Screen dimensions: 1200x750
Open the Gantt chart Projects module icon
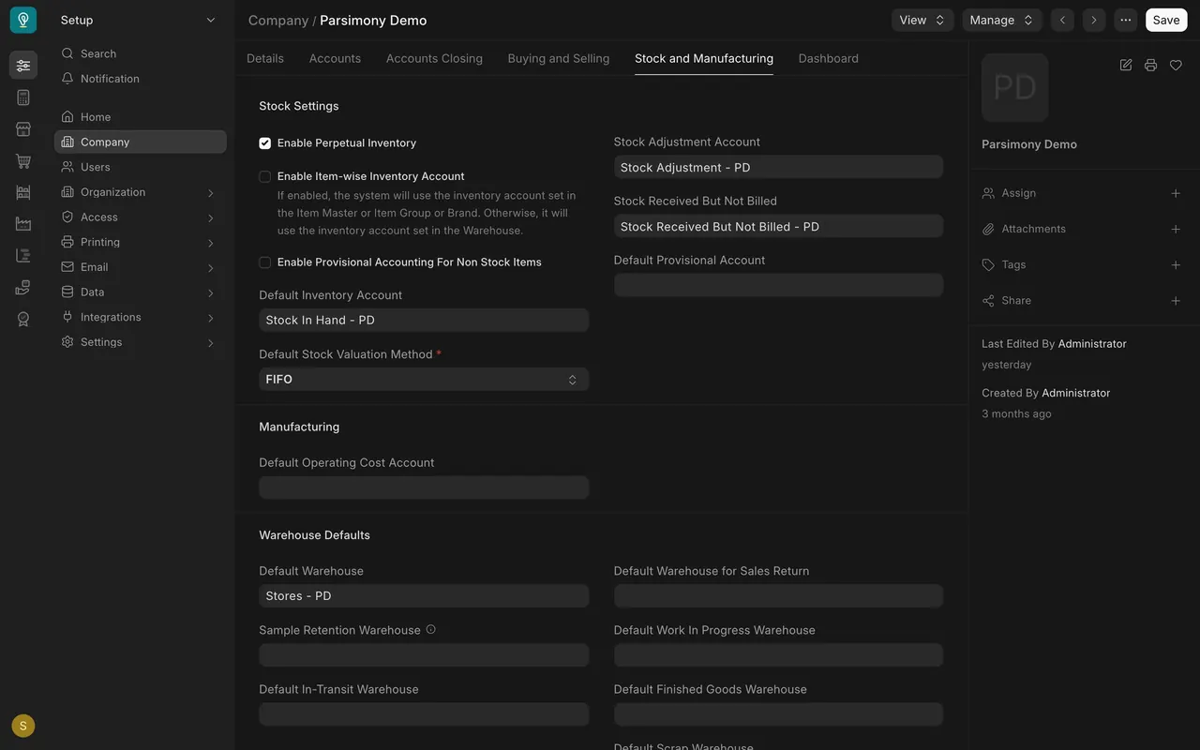point(23,256)
